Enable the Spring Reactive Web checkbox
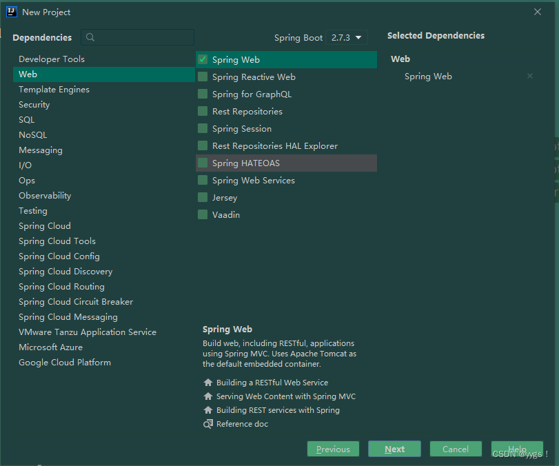The width and height of the screenshot is (559, 466). point(203,77)
